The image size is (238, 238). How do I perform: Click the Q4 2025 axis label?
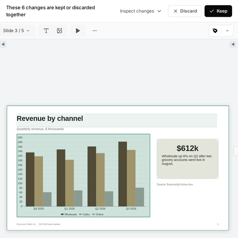point(39,209)
